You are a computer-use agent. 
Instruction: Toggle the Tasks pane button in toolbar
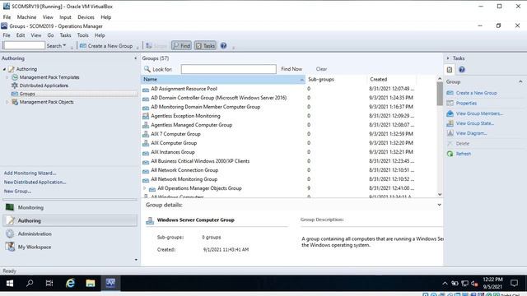(205, 46)
